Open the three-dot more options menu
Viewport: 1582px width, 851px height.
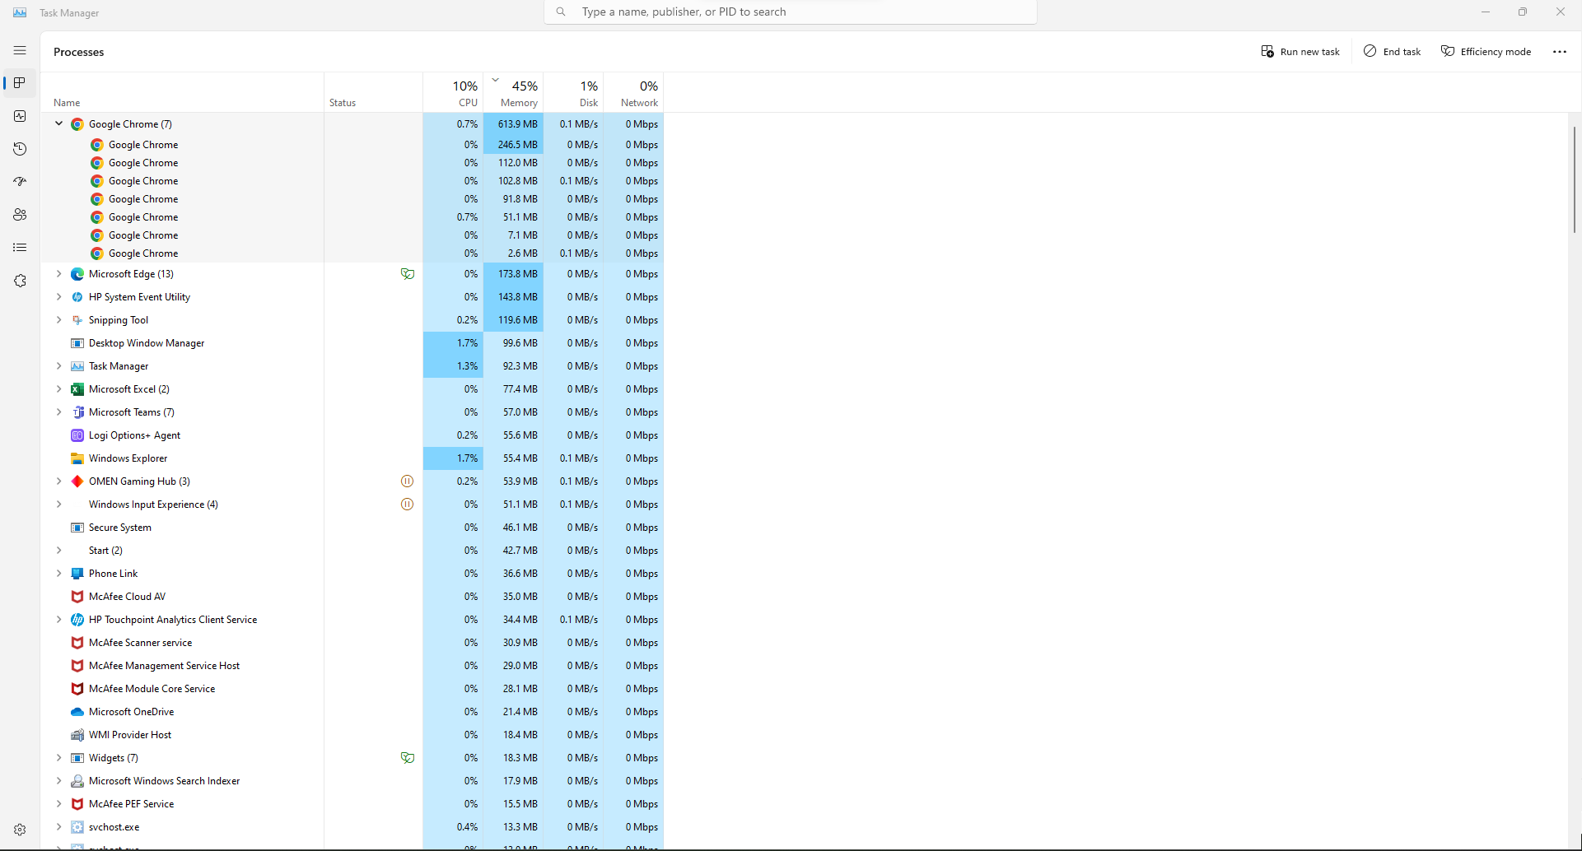1560,51
